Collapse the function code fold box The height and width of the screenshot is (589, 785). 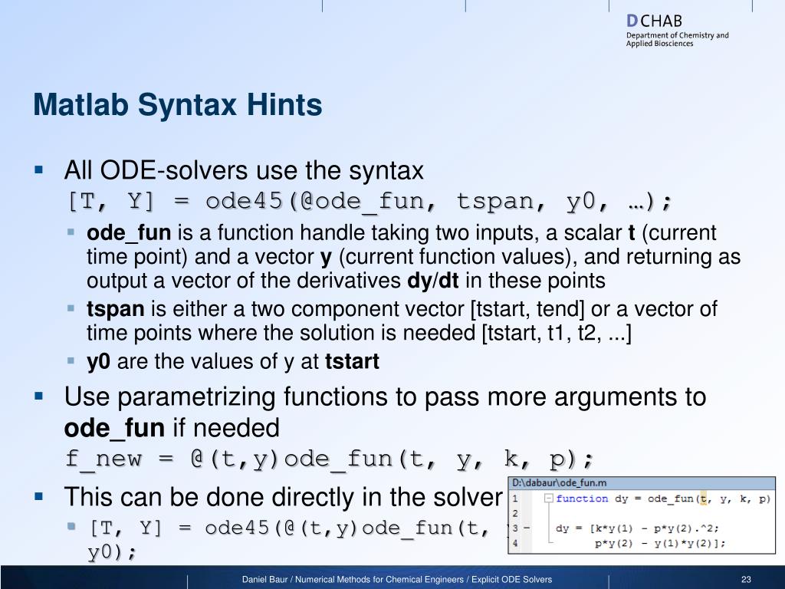[548, 499]
